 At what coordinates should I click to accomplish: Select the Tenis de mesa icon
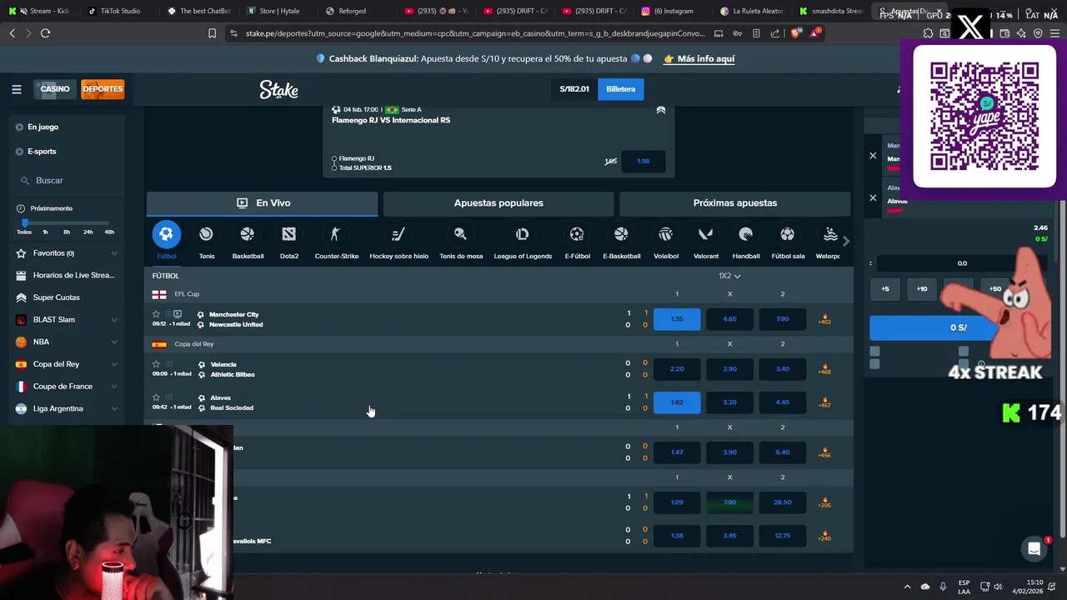coord(460,235)
